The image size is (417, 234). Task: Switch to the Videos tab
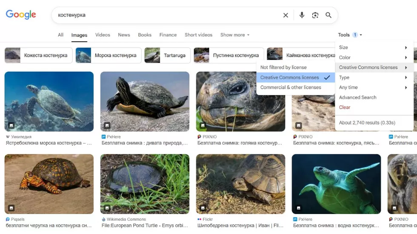tap(103, 35)
